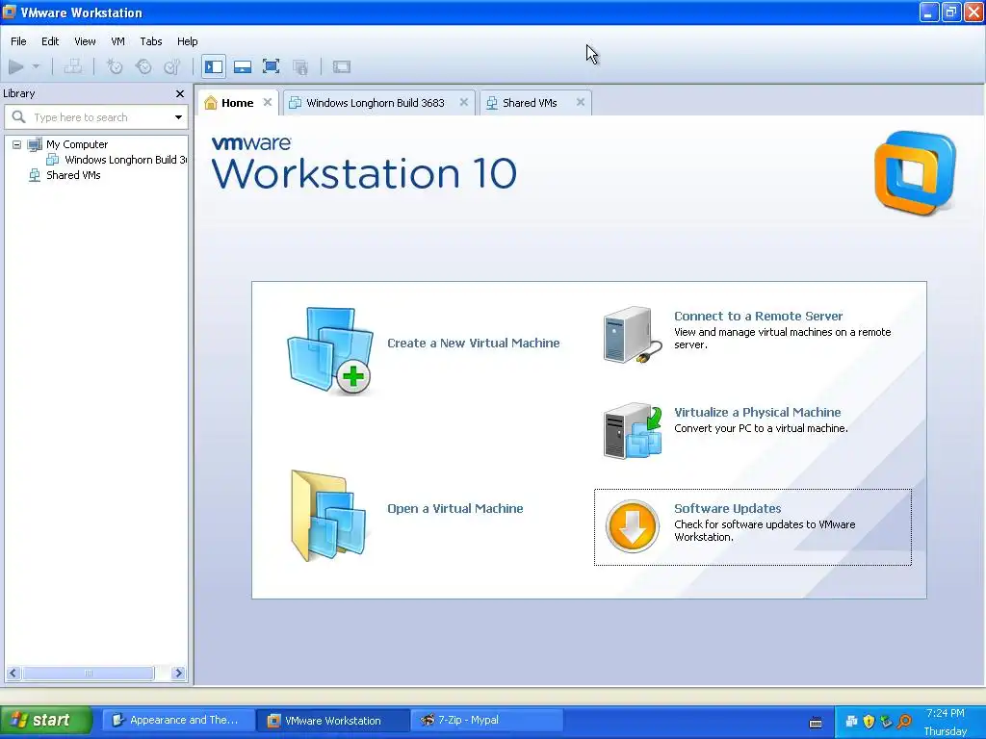Select My Computer in the library

(x=77, y=144)
